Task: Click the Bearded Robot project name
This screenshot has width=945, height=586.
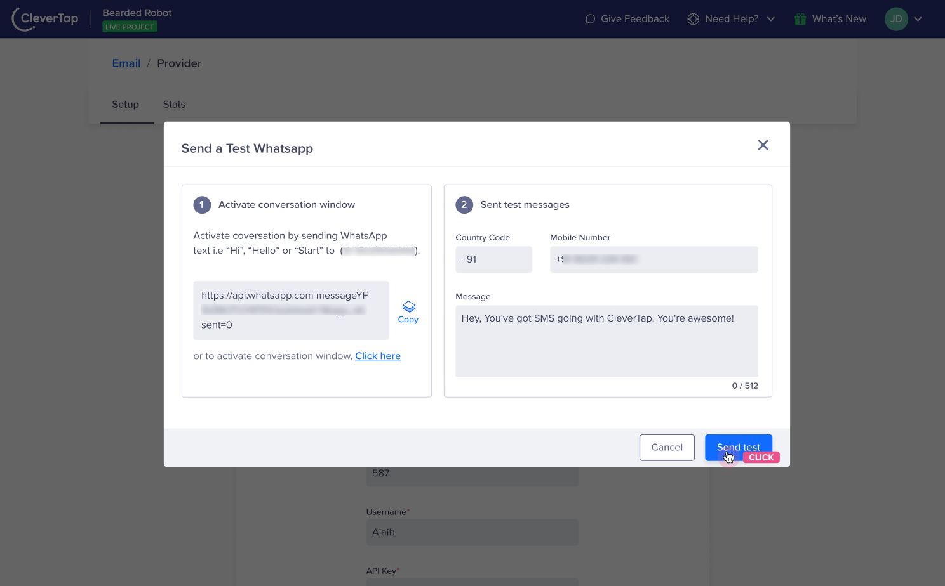Action: point(137,13)
